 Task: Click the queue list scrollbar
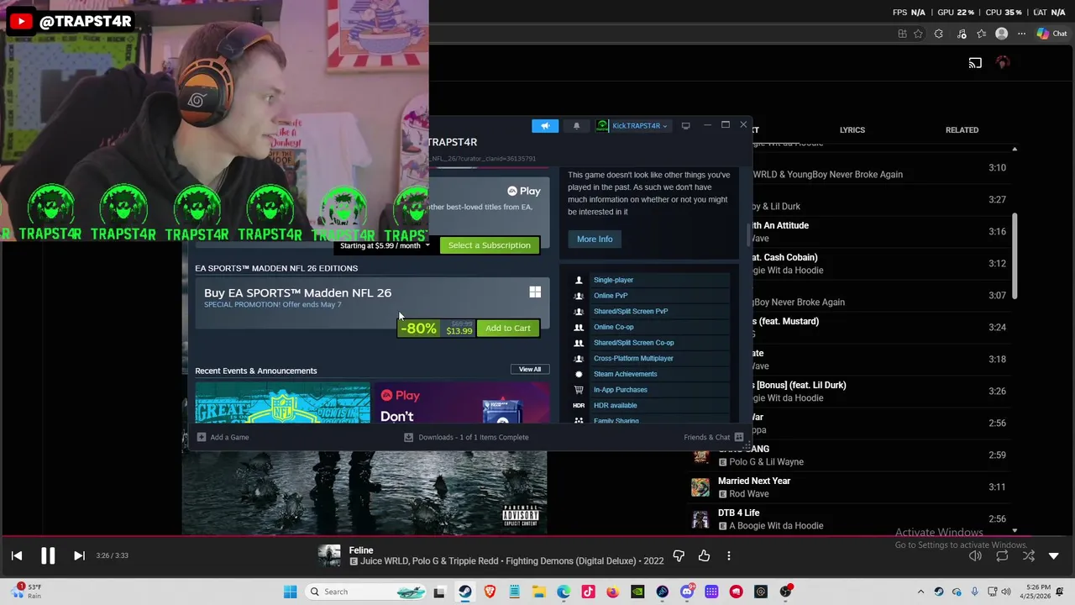click(1015, 255)
